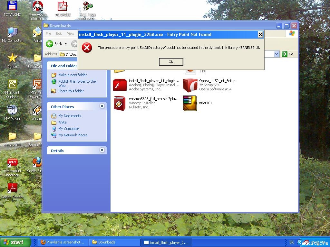The width and height of the screenshot is (330, 247).
Task: Click OK in the error dialog
Action: pyautogui.click(x=171, y=62)
